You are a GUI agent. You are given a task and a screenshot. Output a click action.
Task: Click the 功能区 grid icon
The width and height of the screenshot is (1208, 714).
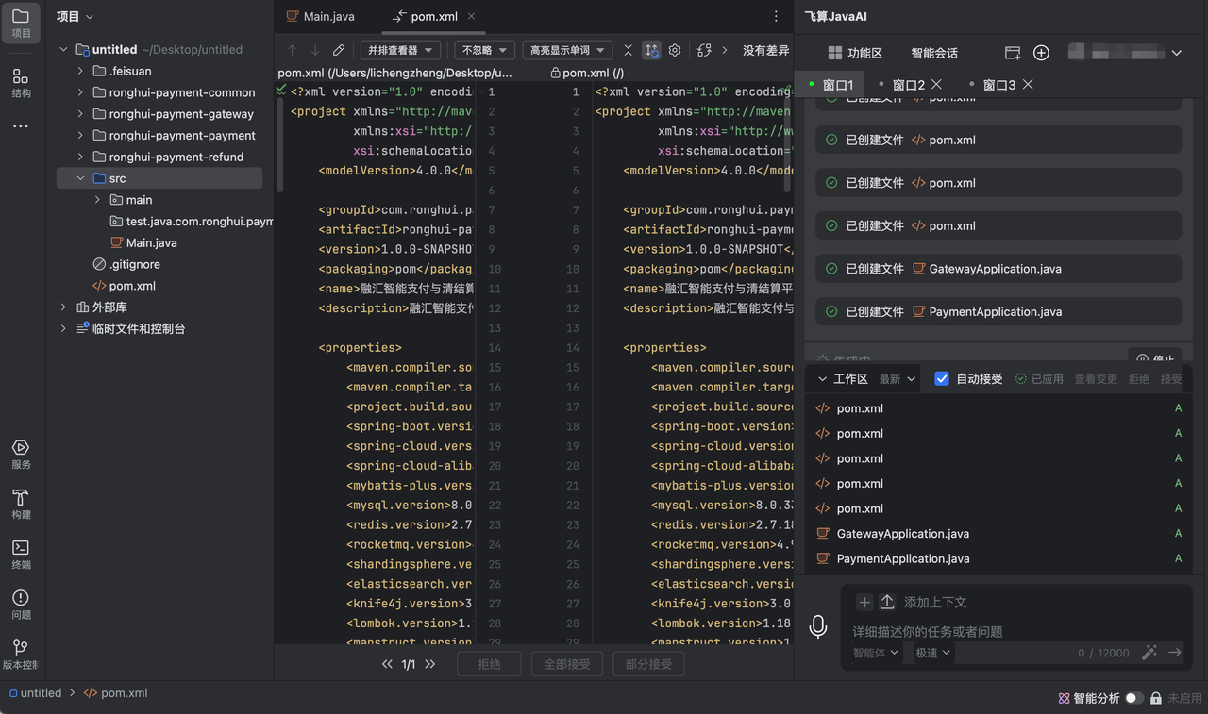[x=834, y=53]
